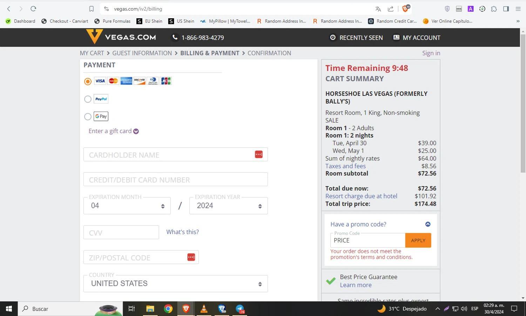Screen dimensions: 526x316
Task: Open Telegram from the taskbar
Action: pos(240,309)
